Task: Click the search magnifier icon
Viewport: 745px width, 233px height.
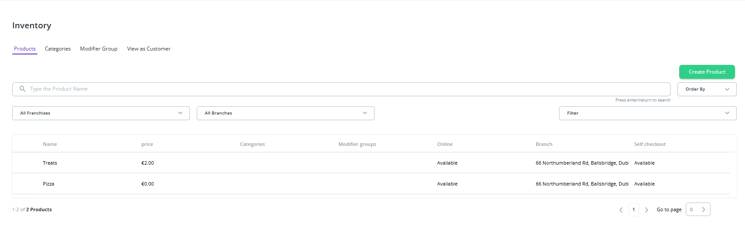Action: click(x=23, y=89)
